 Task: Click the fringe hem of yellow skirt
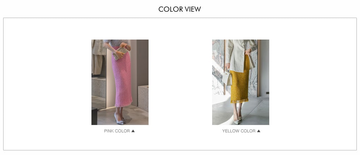pyautogui.click(x=239, y=100)
